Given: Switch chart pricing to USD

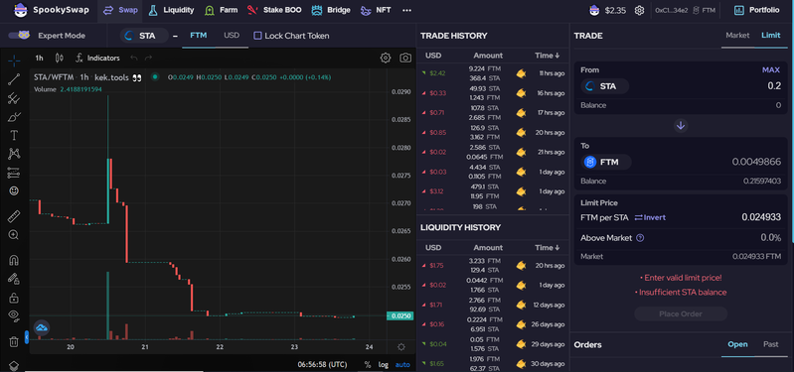Looking at the screenshot, I should 232,36.
